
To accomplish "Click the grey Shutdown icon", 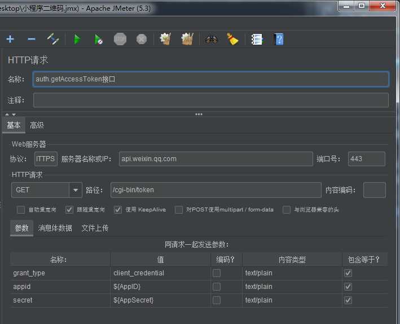I will pyautogui.click(x=142, y=39).
